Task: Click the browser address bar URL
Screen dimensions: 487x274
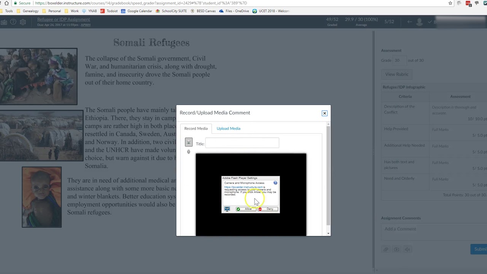Action: [141, 3]
